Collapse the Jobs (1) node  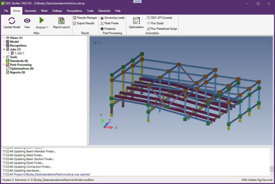click(x=4, y=50)
